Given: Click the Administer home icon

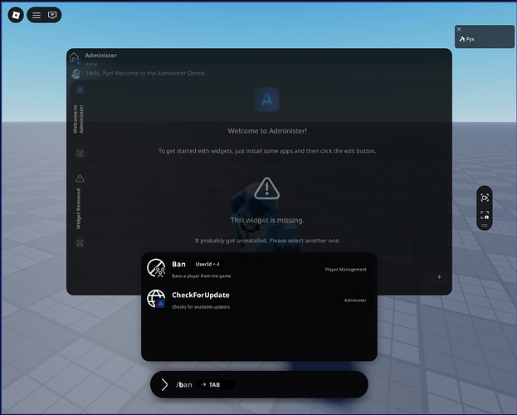Looking at the screenshot, I should coord(74,56).
